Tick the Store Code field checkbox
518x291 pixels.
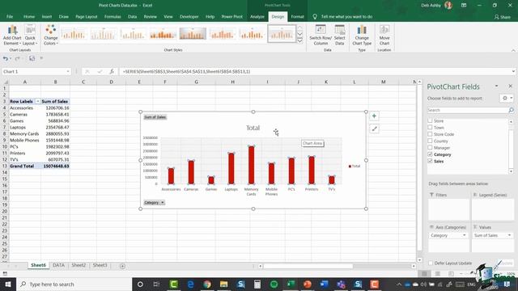pos(430,134)
